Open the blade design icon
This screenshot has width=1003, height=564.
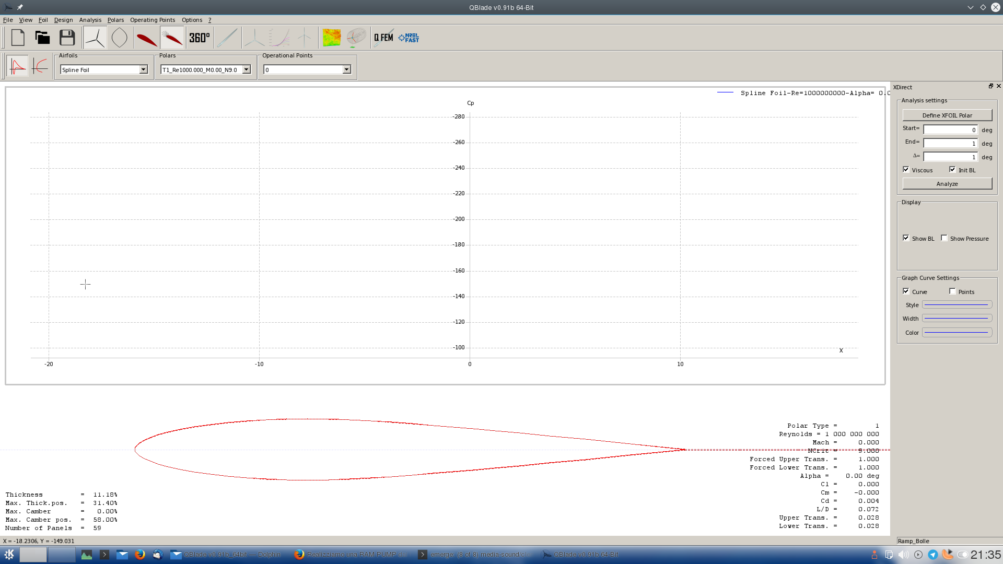click(x=227, y=38)
